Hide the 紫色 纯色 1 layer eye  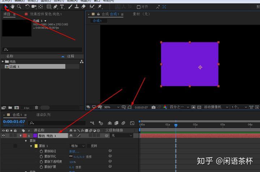[x=3, y=135]
